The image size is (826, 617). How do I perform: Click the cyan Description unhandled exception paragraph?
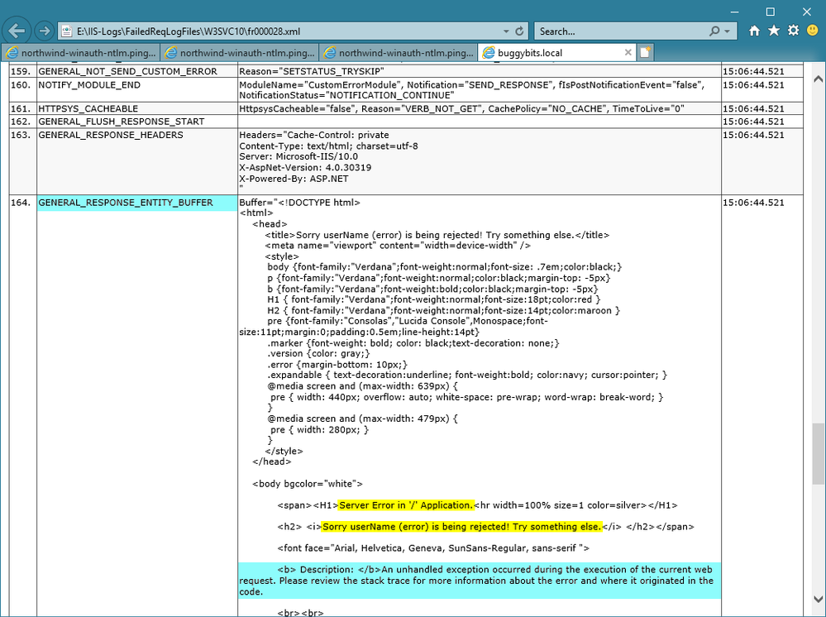[x=480, y=581]
